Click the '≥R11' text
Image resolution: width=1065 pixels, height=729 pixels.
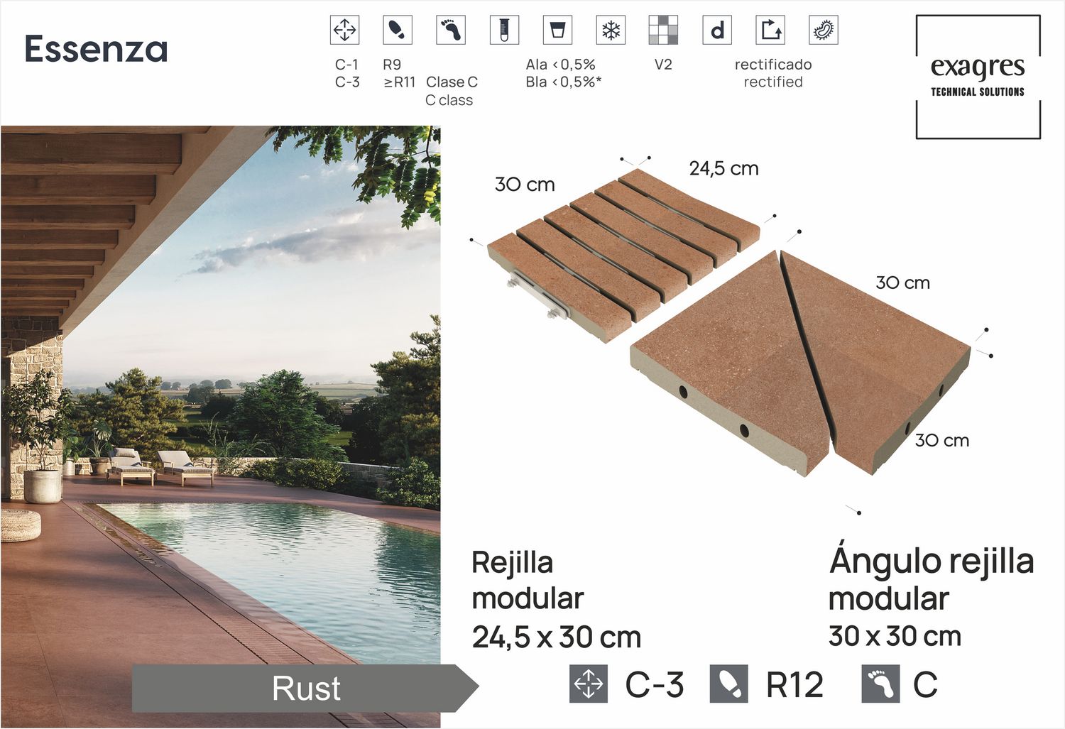(x=400, y=82)
